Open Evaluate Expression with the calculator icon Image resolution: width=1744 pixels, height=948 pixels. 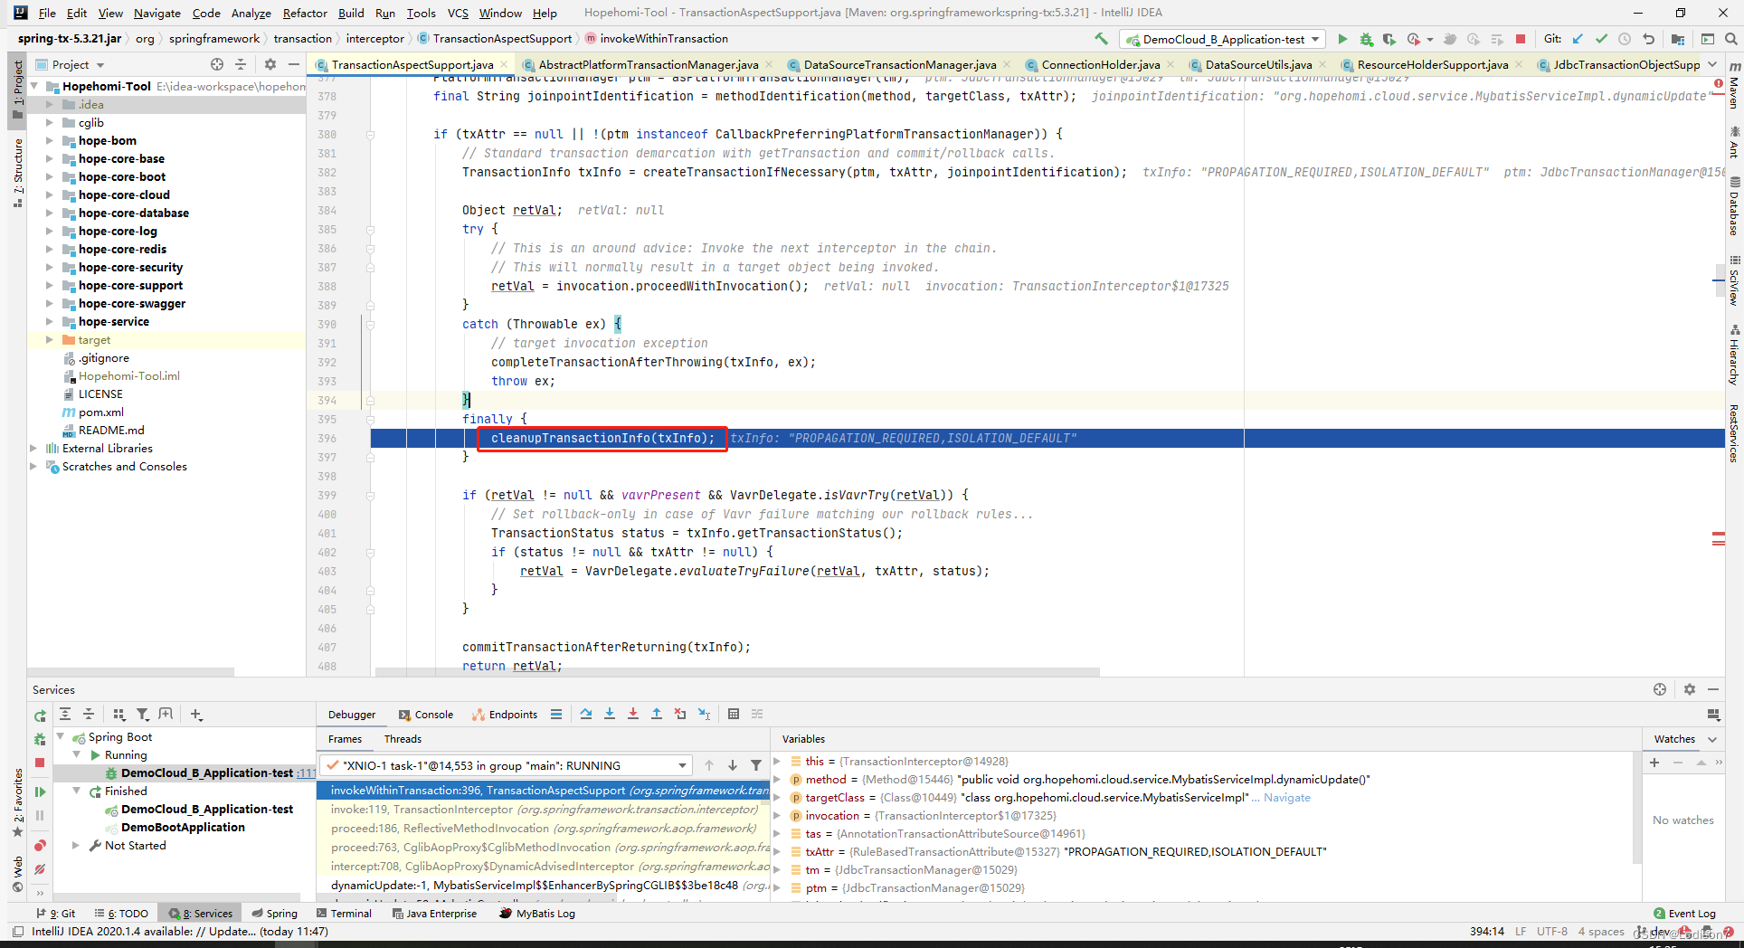pyautogui.click(x=734, y=714)
